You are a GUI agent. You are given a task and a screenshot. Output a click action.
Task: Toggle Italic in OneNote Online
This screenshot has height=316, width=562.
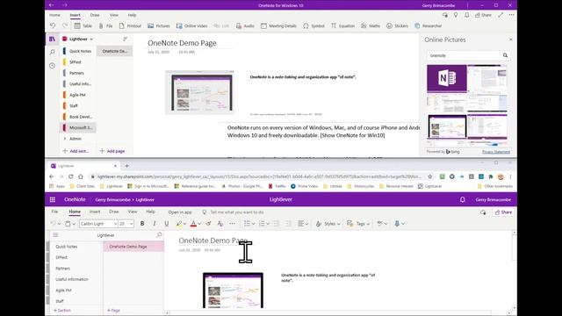click(x=155, y=224)
